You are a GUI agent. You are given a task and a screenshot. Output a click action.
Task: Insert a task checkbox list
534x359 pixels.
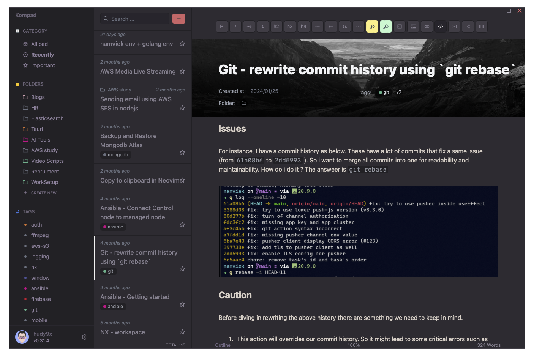[400, 27]
